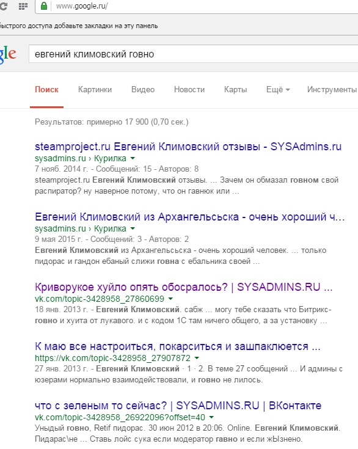Expand the Ещё dropdown menu
This screenshot has height=449, width=358.
point(278,90)
